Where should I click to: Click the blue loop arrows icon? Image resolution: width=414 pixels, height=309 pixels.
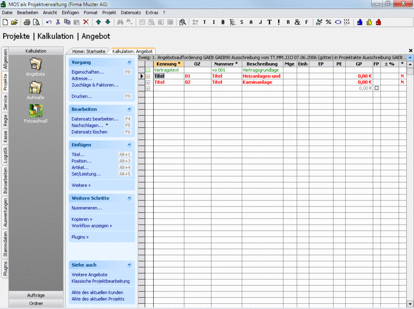pyautogui.click(x=338, y=22)
